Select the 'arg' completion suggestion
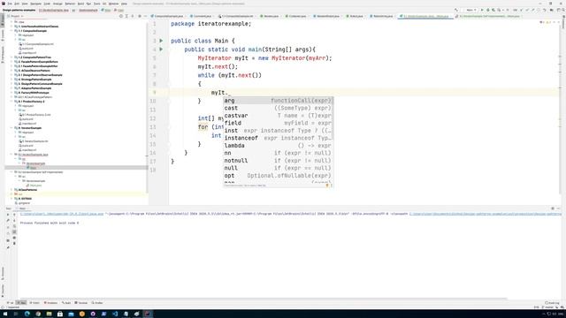Viewport: 566px width, 318px height. click(x=278, y=101)
